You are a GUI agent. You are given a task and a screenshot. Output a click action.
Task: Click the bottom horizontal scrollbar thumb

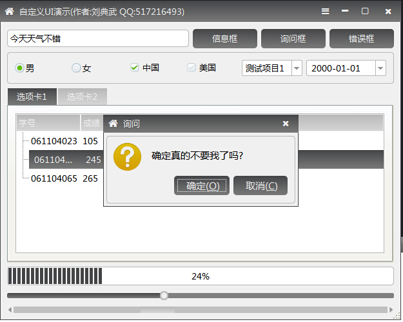157,310
